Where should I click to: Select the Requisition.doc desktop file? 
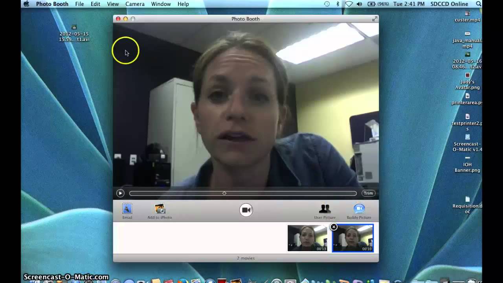(468, 206)
